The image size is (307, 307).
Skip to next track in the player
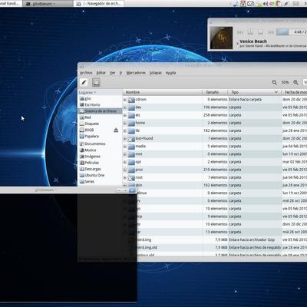pyautogui.click(x=270, y=32)
